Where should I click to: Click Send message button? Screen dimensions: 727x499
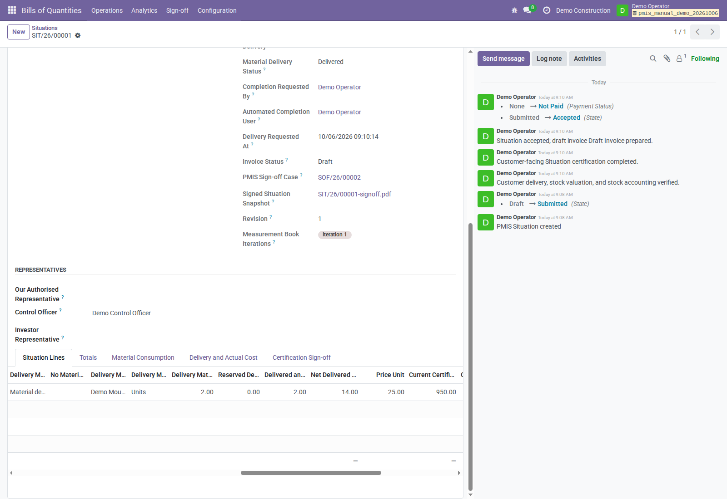coord(503,59)
